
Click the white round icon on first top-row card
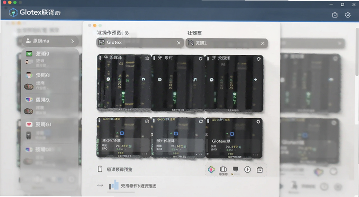pyautogui.click(x=108, y=79)
